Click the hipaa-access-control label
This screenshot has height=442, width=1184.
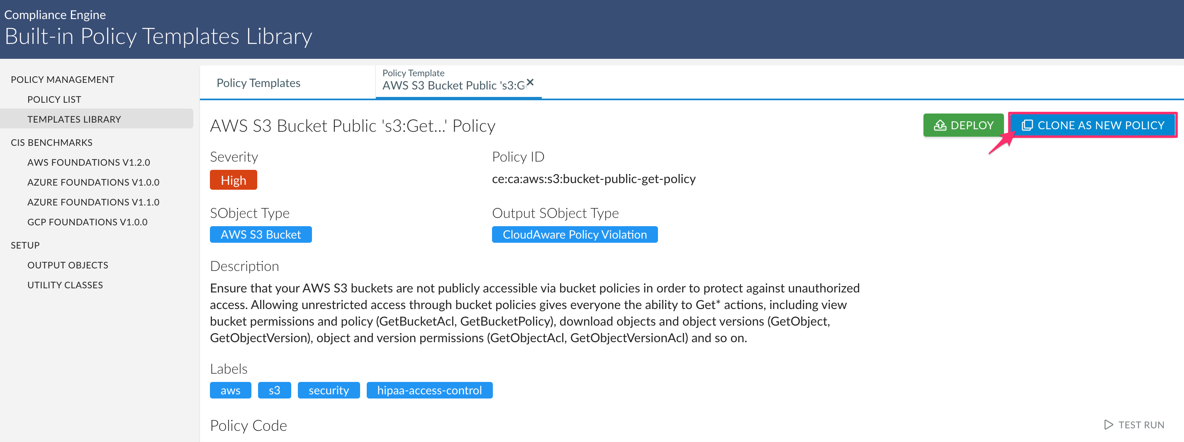coord(429,390)
